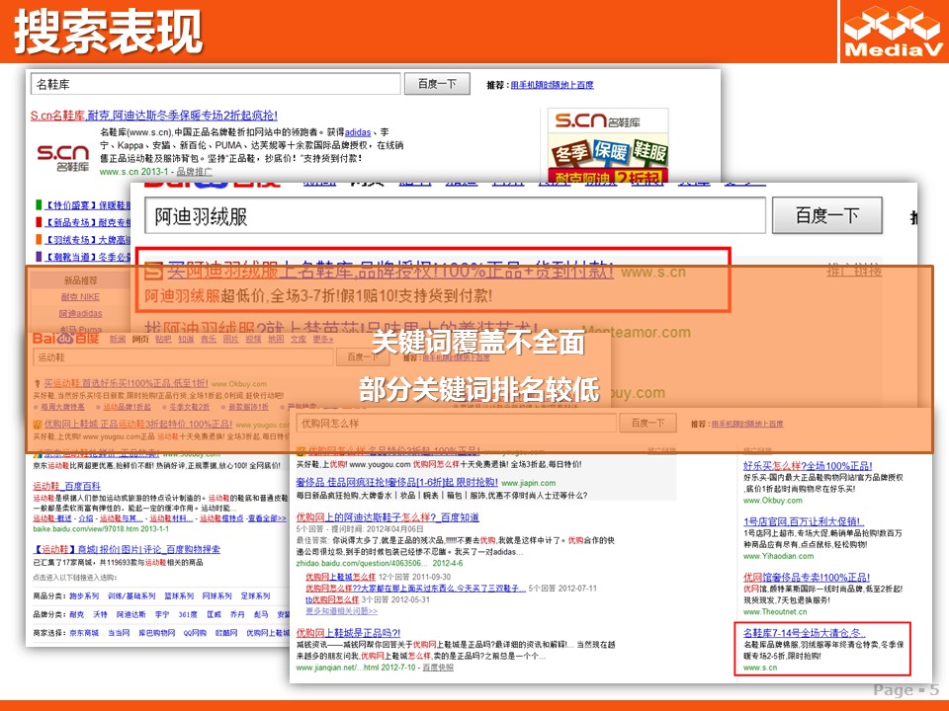The image size is (949, 711).
Task: Click the MediaV logo in the header
Action: click(x=892, y=33)
